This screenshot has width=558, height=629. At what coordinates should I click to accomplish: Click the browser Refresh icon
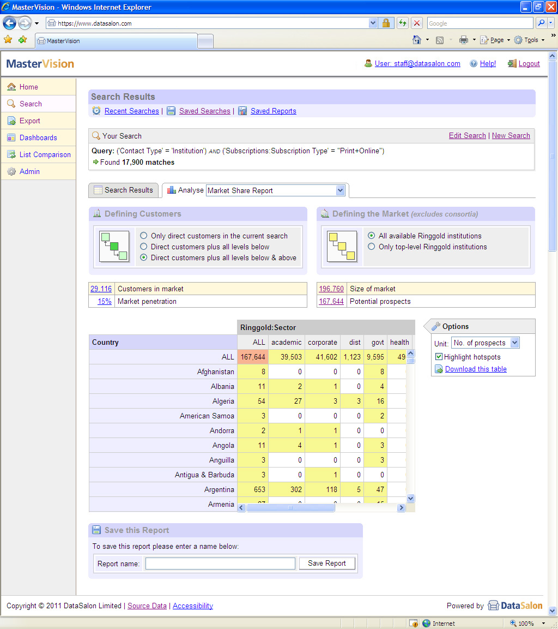[402, 23]
